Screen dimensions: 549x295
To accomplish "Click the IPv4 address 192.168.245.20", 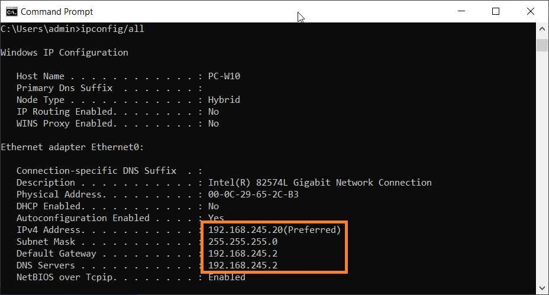I will [x=246, y=230].
